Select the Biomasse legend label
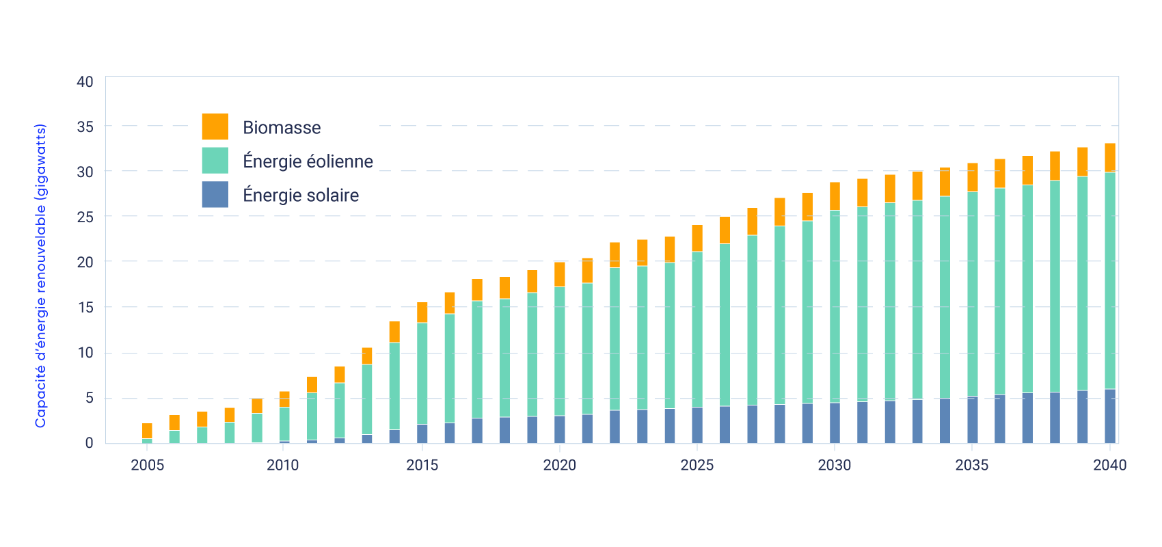Viewport: 1162px width, 547px height. tap(282, 128)
